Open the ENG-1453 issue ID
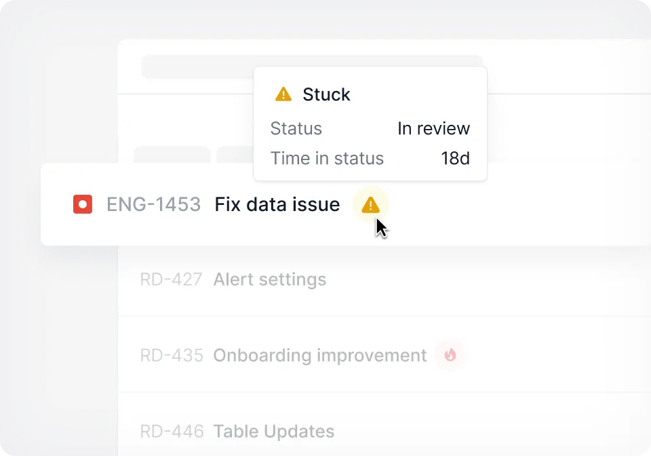 [x=153, y=204]
